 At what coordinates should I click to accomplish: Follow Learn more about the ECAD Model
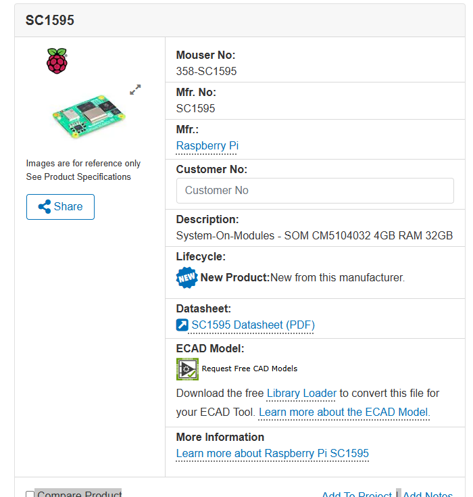344,412
